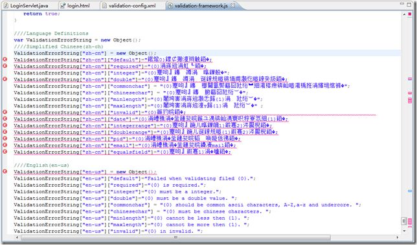This screenshot has height=245, width=417.
Task: Click the vertical scrollbar down arrow
Action: 404,231
